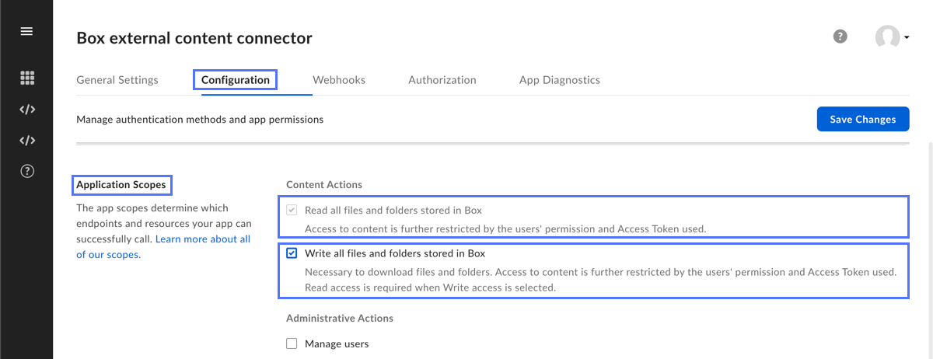Click 'Manage authentication methods and app permissions' text
This screenshot has height=359, width=933.
click(200, 120)
